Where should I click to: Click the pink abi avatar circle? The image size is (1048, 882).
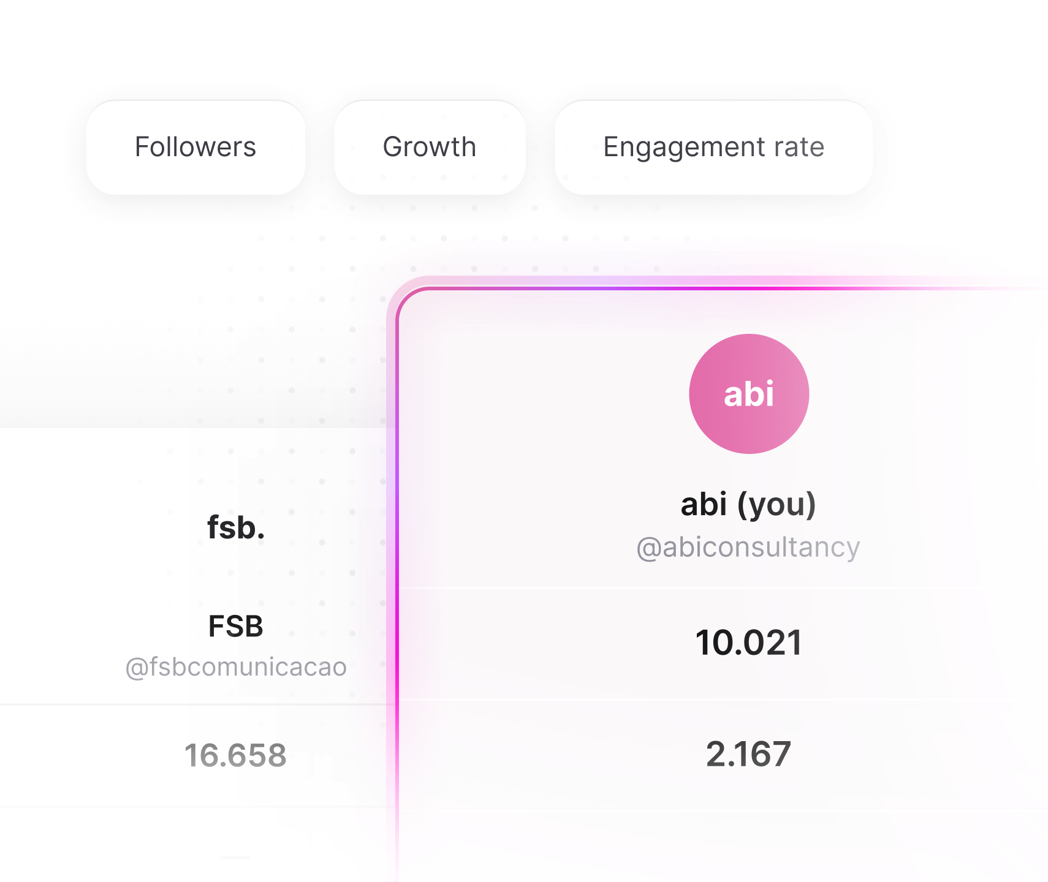[749, 394]
